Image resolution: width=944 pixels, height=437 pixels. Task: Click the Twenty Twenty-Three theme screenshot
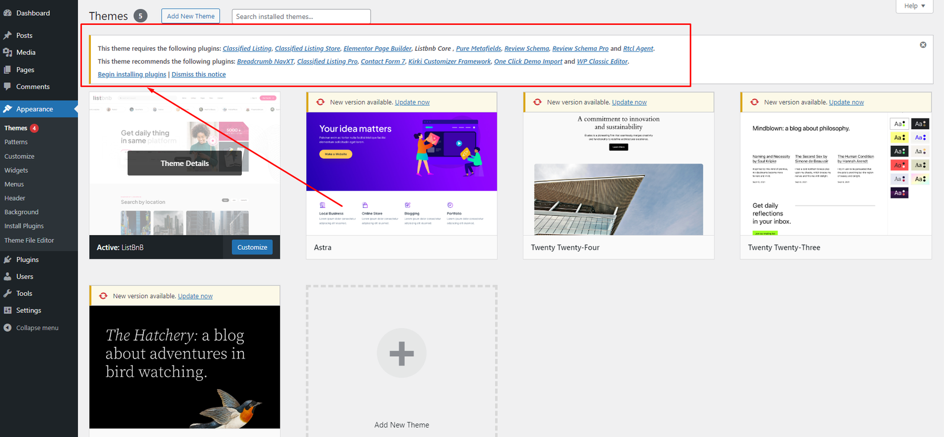[x=836, y=174]
